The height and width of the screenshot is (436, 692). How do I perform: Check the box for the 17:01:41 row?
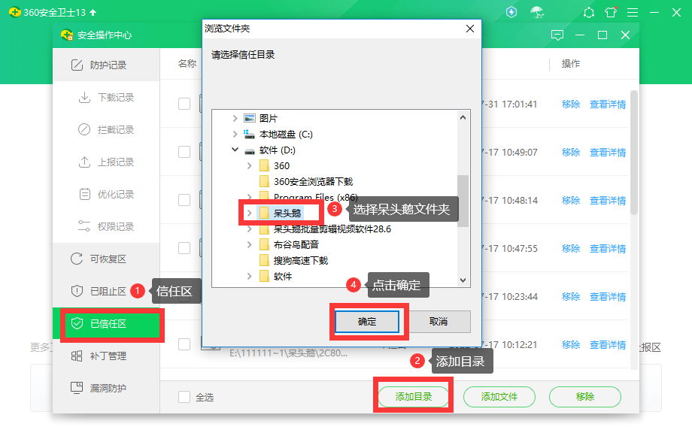[x=184, y=104]
